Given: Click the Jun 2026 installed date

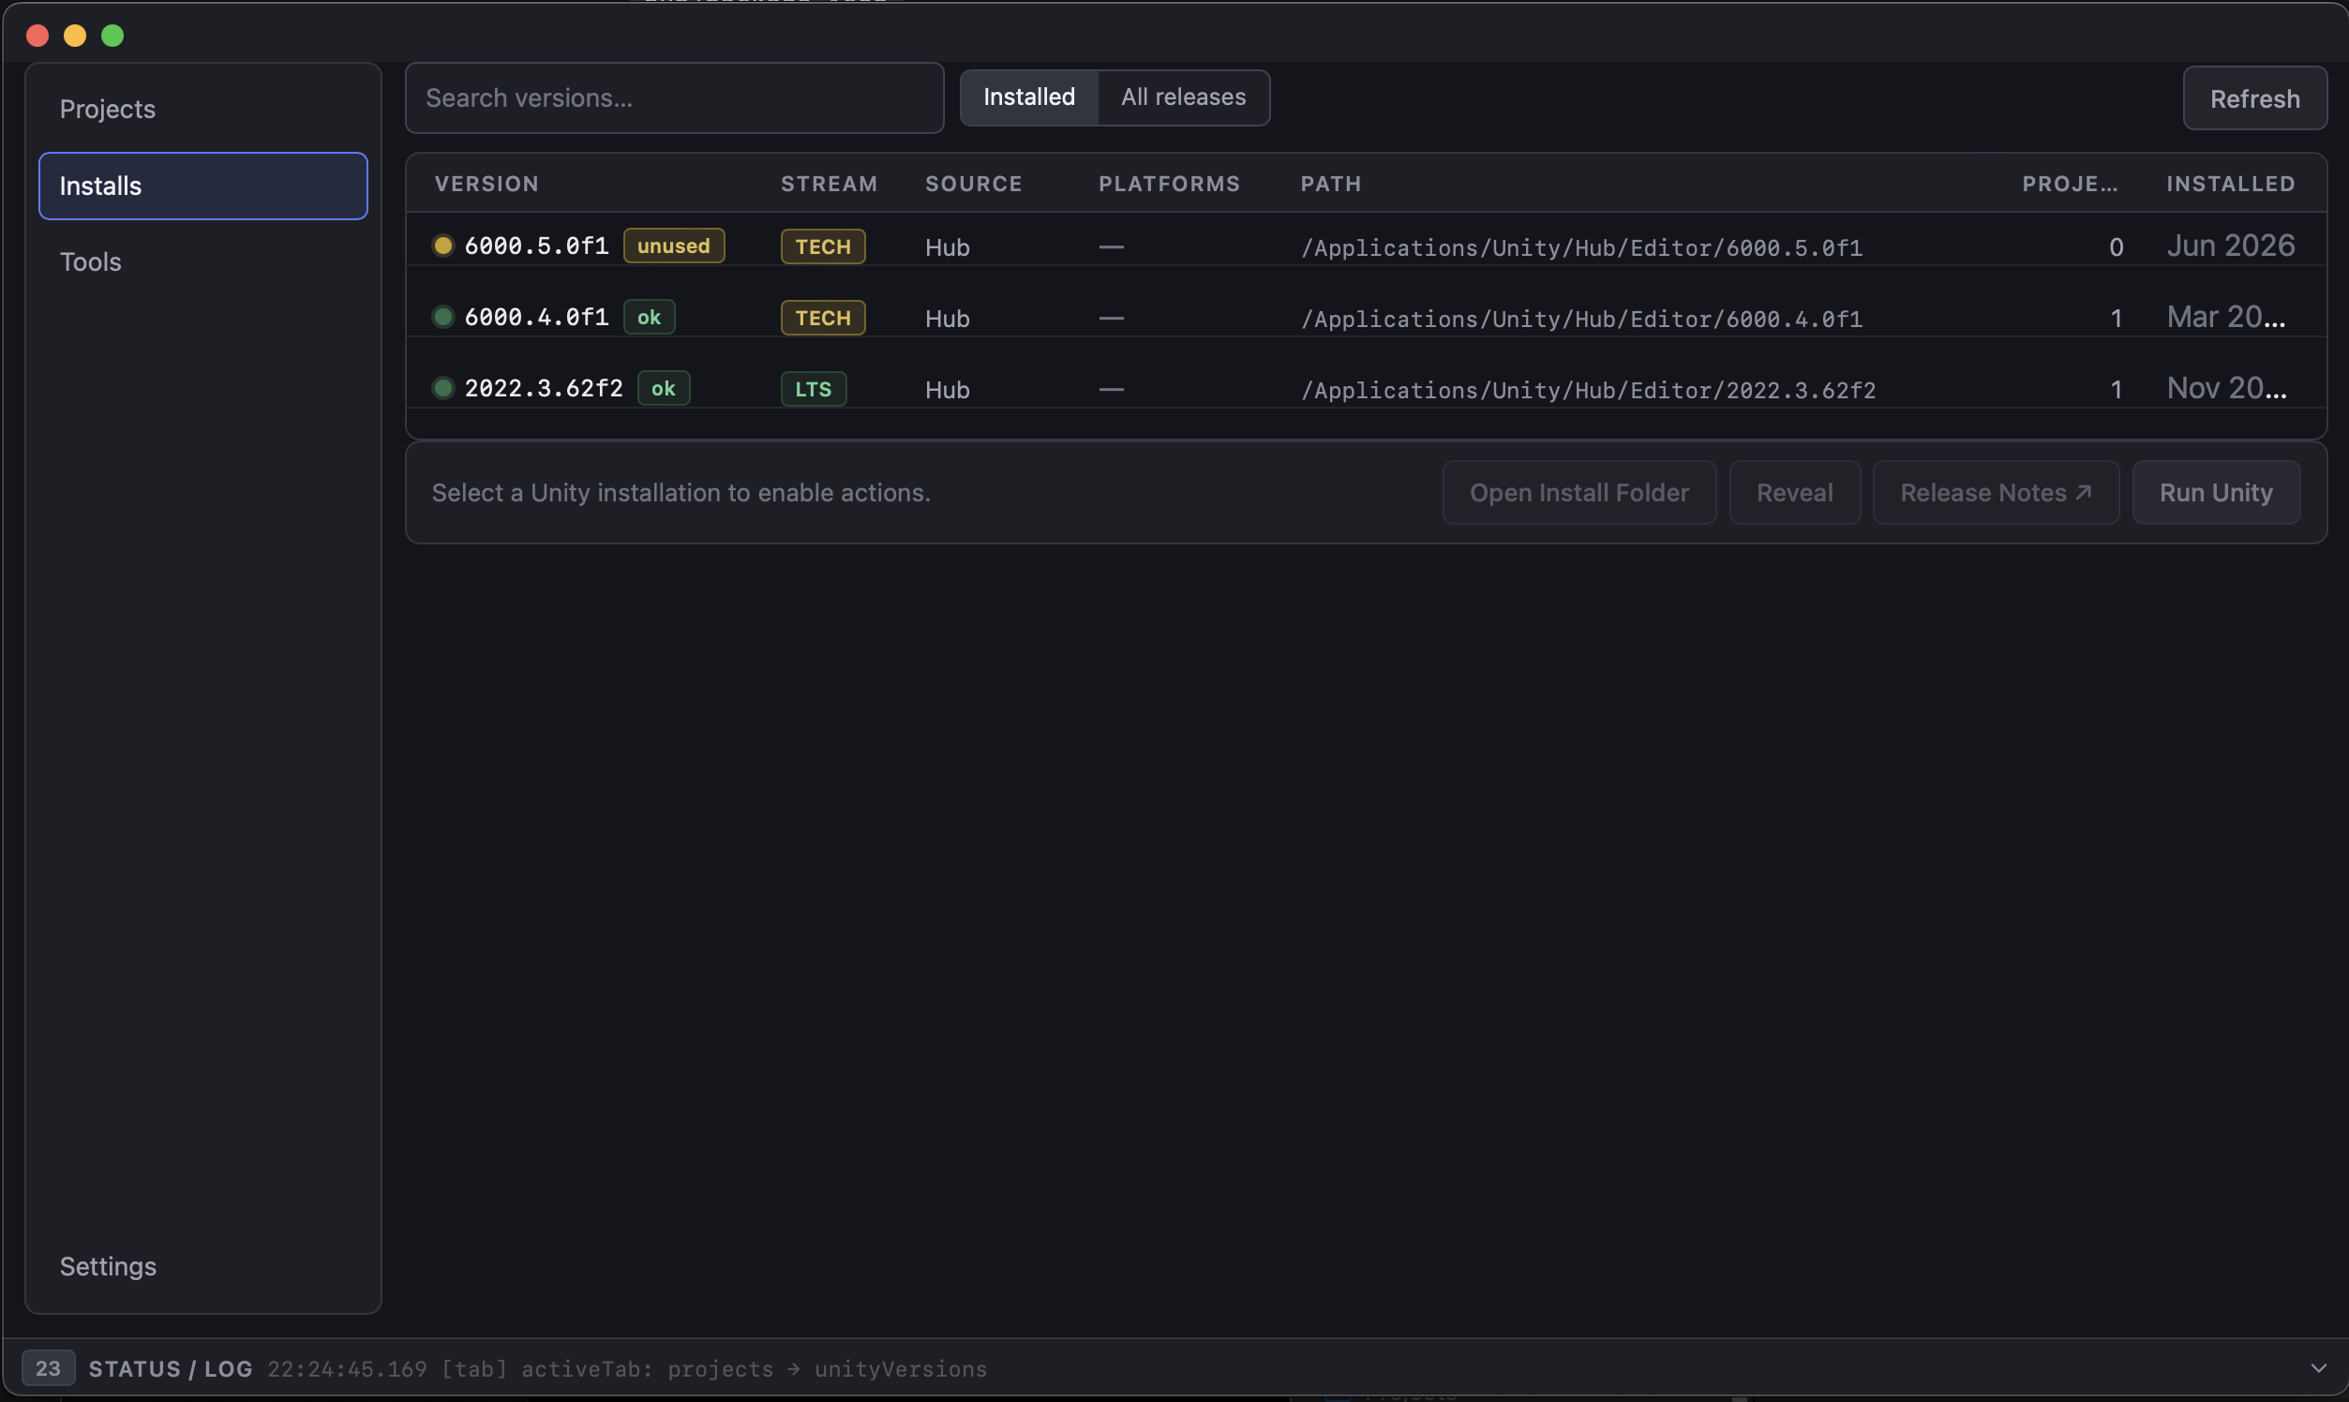Looking at the screenshot, I should [x=2230, y=246].
